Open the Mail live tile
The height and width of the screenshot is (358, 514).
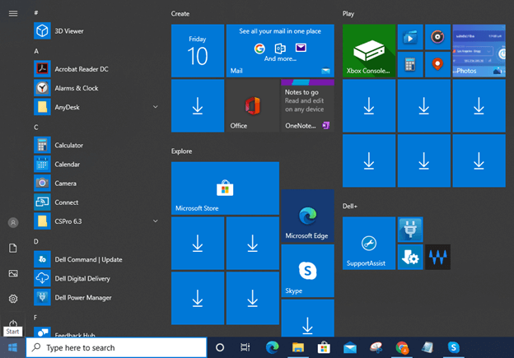(280, 51)
